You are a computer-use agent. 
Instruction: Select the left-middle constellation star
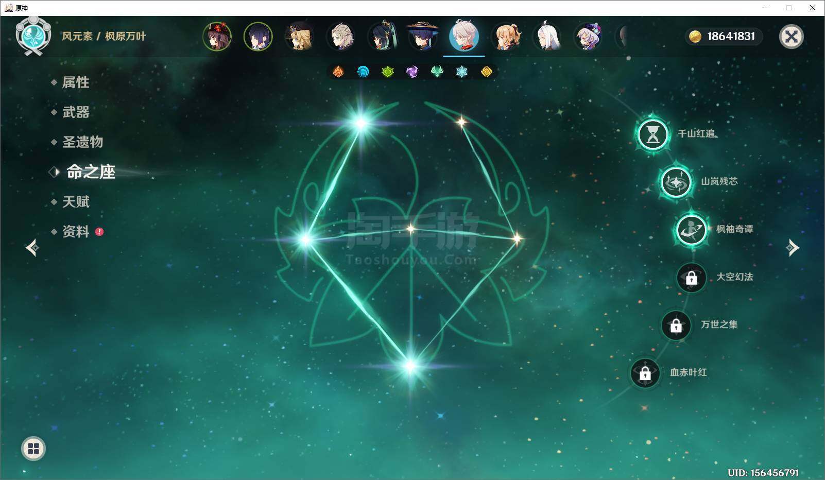(305, 239)
